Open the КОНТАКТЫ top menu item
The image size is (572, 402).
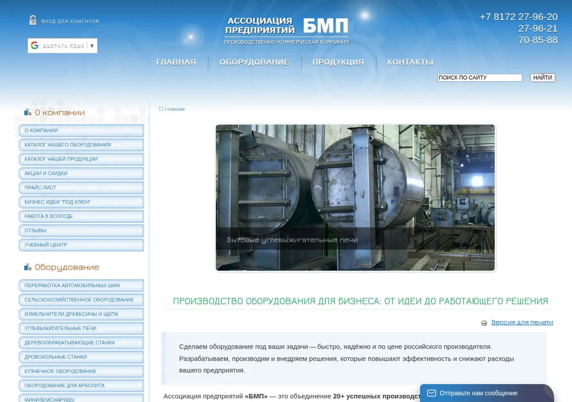[410, 62]
